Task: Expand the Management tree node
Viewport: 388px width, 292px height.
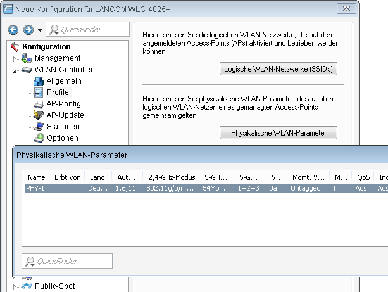Action: (x=15, y=58)
